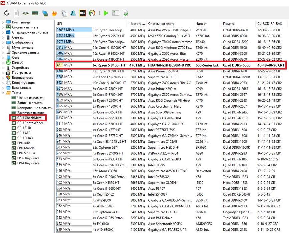Select Конфигурация in the sidebar tree
The image size is (289, 233).
[23, 83]
